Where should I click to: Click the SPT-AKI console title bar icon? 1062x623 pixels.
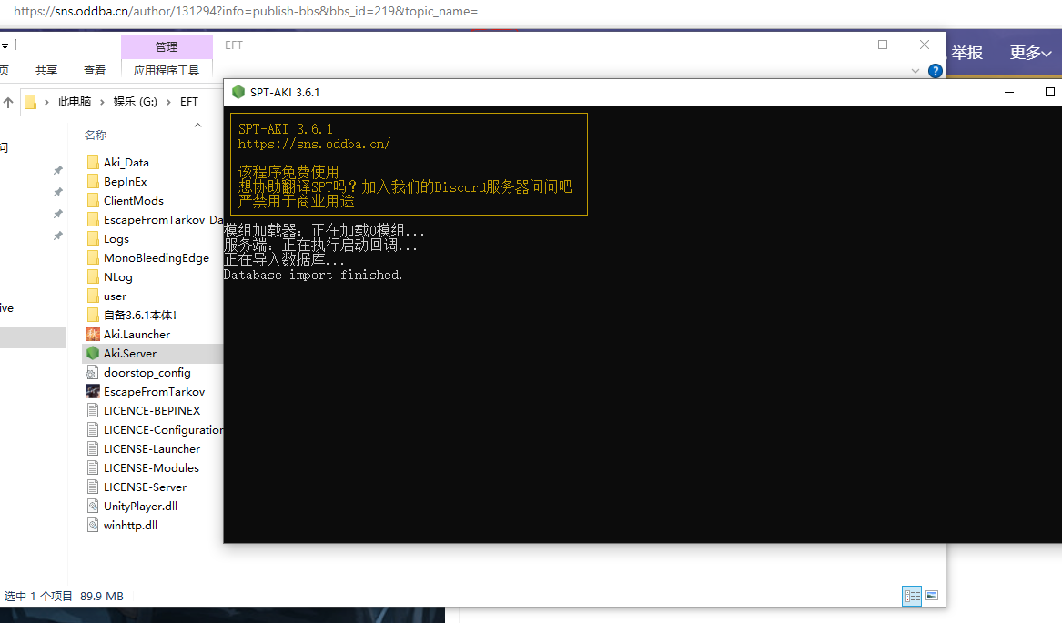[x=238, y=92]
